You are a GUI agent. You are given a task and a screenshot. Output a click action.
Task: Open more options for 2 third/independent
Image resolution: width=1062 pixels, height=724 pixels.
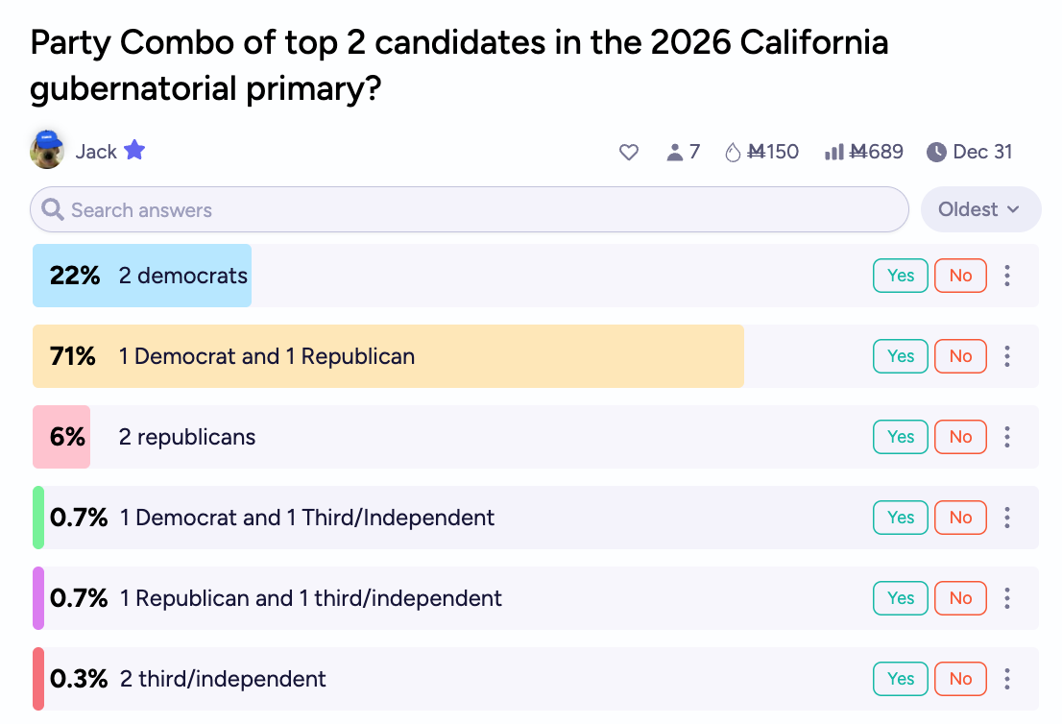[x=1007, y=679]
